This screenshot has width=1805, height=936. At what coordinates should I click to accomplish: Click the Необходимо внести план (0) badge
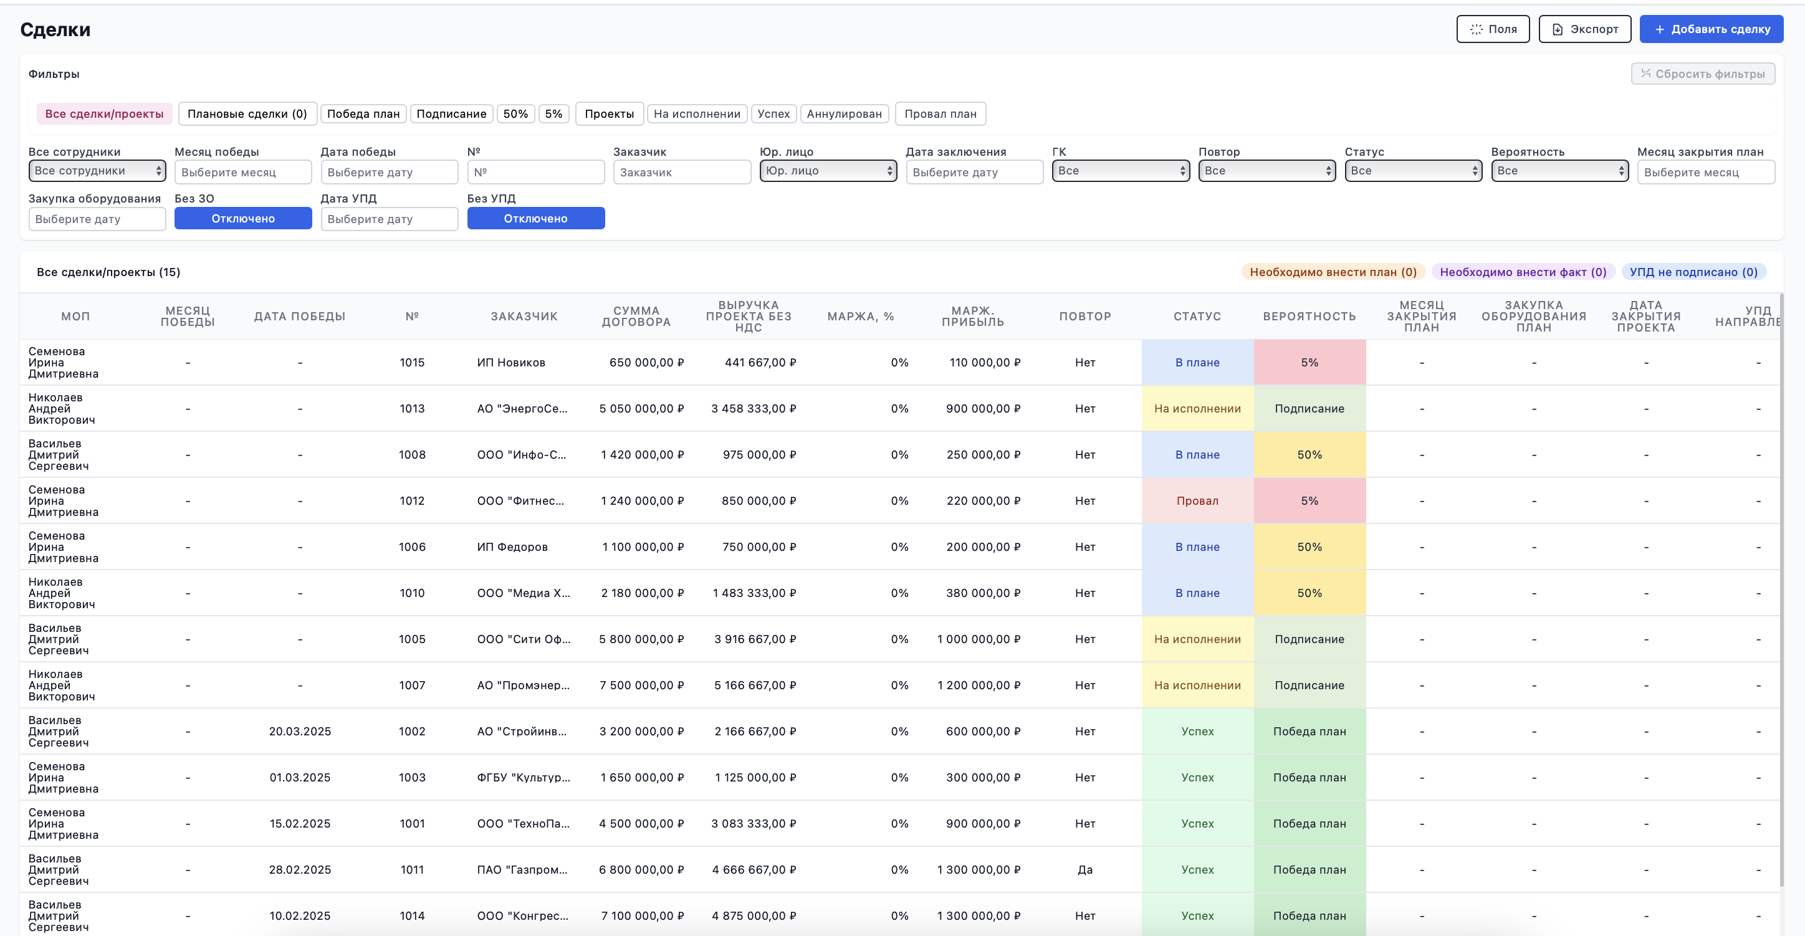1333,272
